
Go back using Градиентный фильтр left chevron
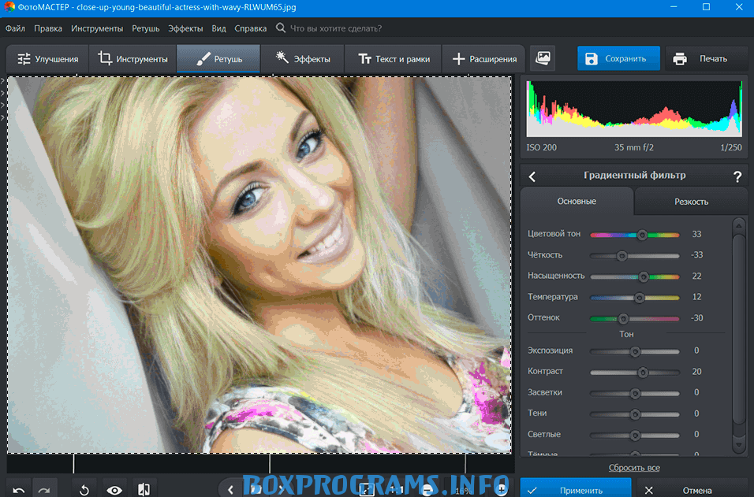point(532,176)
